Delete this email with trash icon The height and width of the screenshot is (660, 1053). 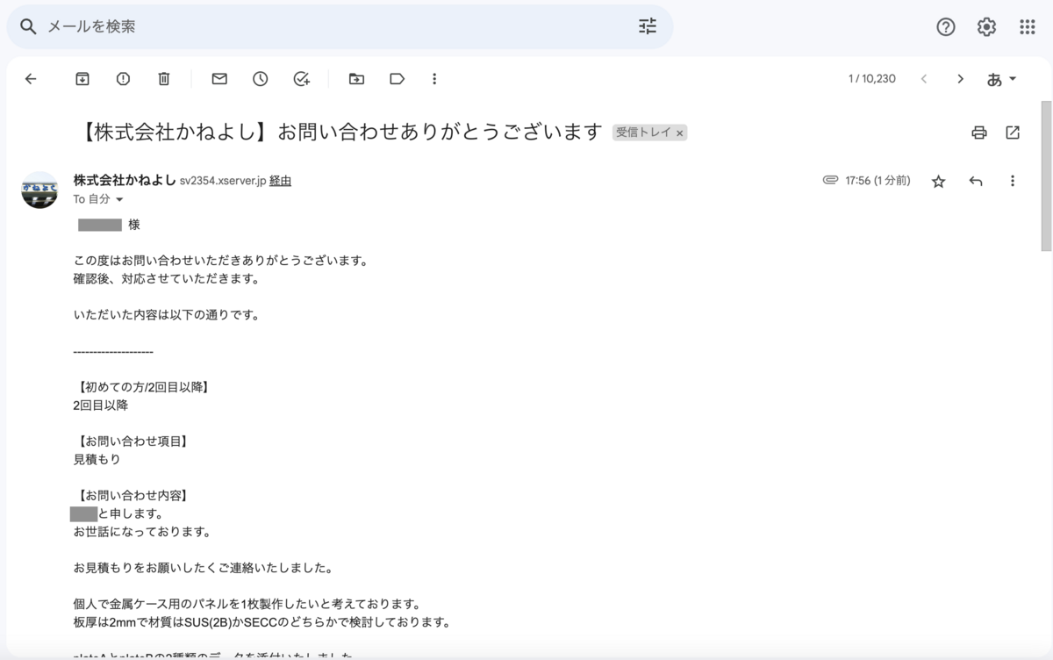coord(163,79)
